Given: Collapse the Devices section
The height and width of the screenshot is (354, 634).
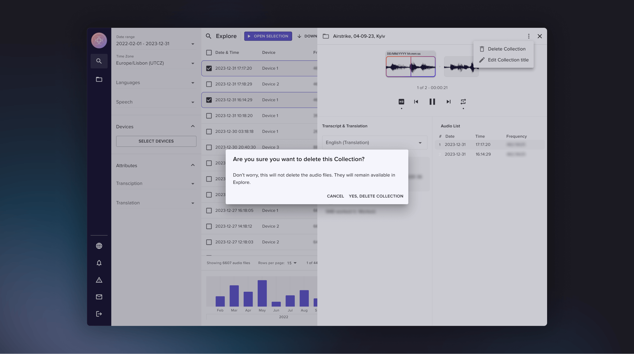Looking at the screenshot, I should [x=193, y=126].
